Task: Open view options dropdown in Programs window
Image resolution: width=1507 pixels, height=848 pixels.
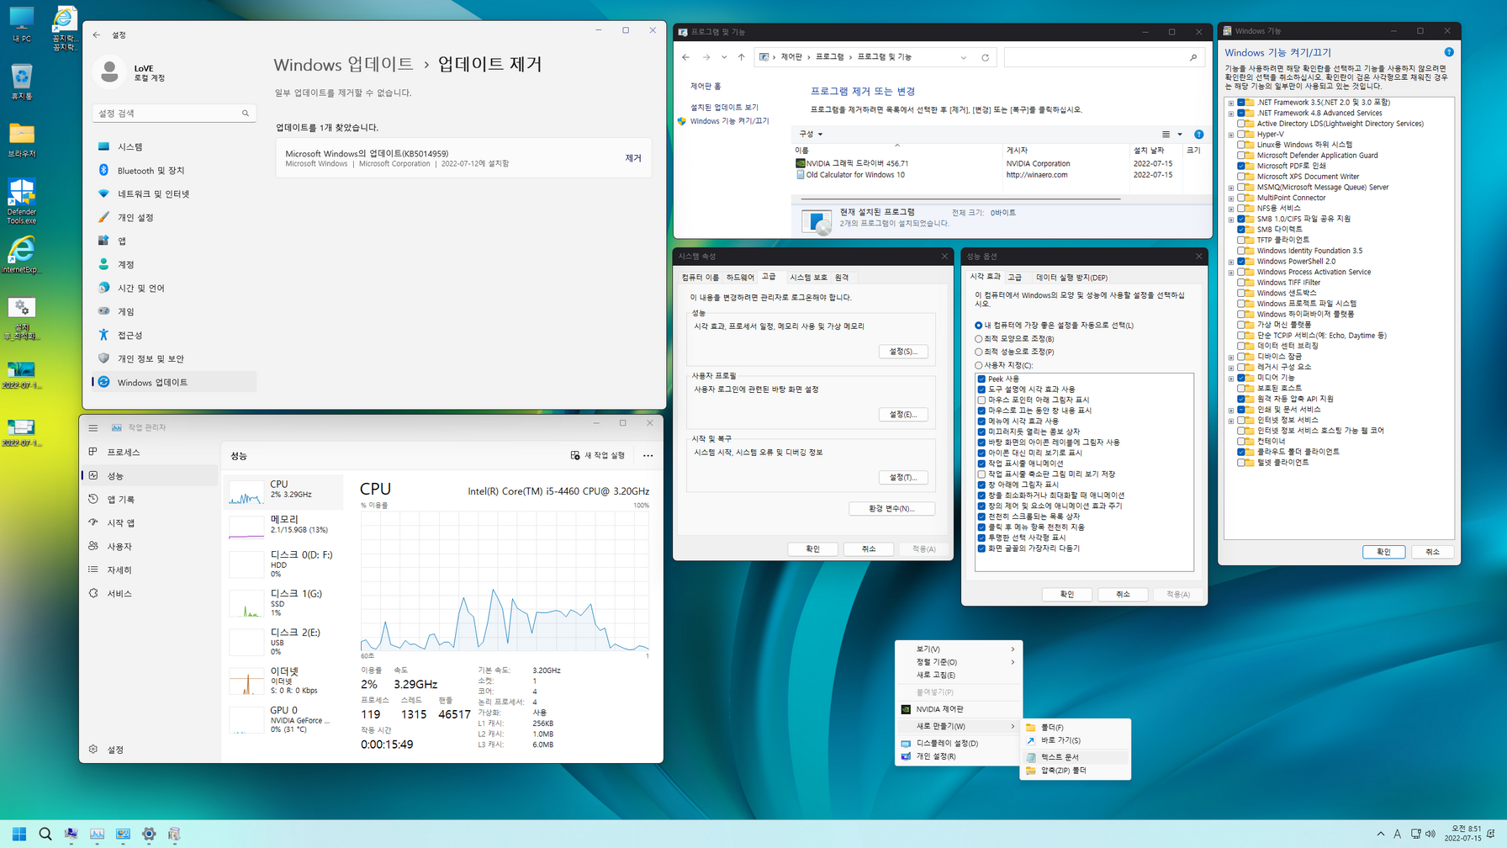Action: 1180,135
